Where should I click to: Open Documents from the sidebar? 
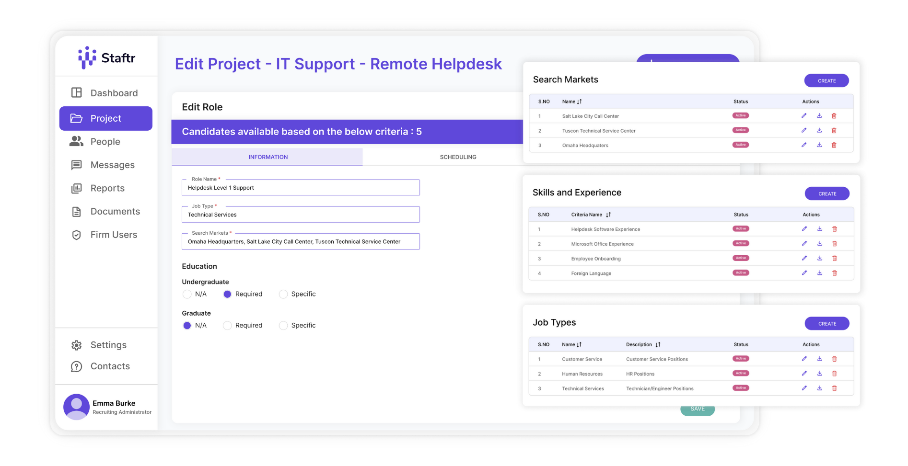[106, 212]
